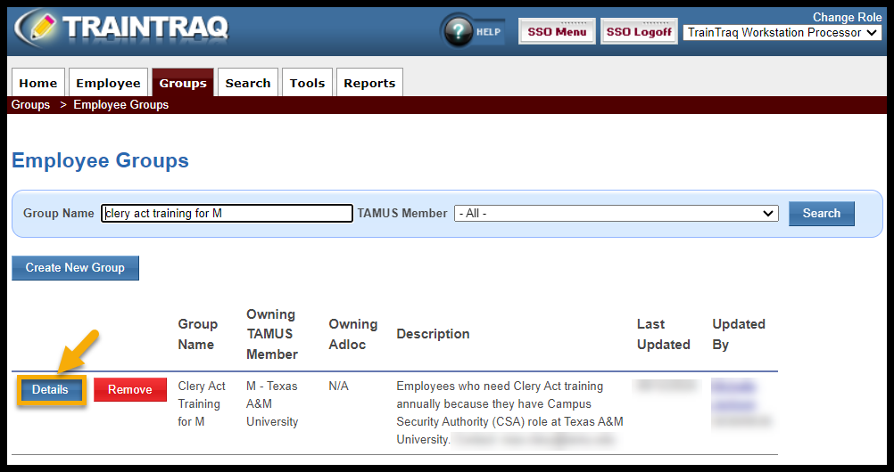
Task: Focus the Group Name text field
Action: (x=227, y=214)
